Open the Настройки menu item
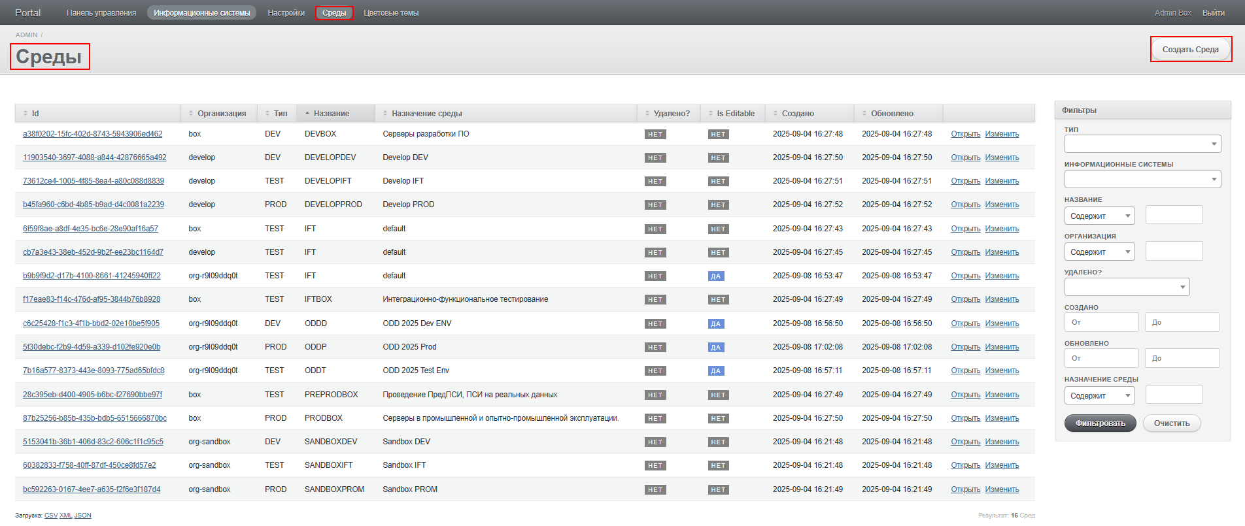This screenshot has height=526, width=1245. 286,12
